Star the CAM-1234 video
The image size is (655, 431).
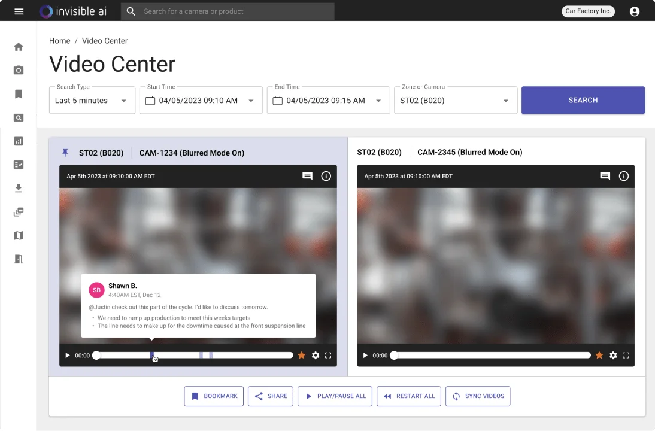[301, 355]
